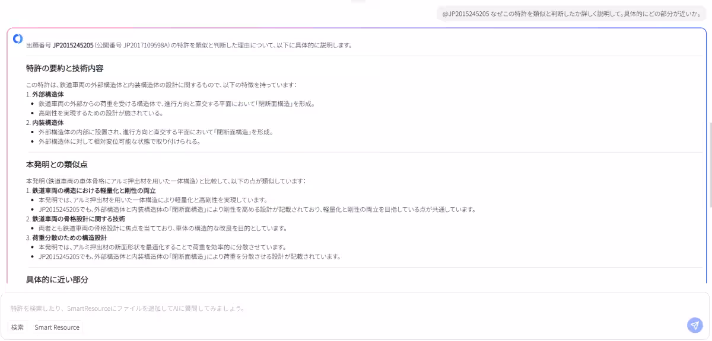Click the AI assistant avatar icon
The height and width of the screenshot is (341, 712).
tap(17, 40)
